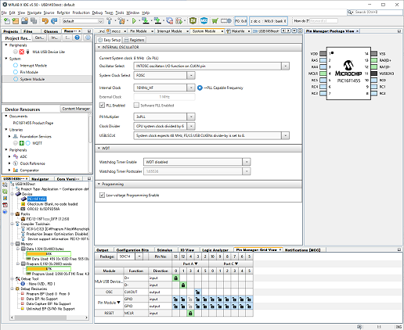Expand the Port A column header
The height and width of the screenshot is (330, 404).
pos(190,264)
